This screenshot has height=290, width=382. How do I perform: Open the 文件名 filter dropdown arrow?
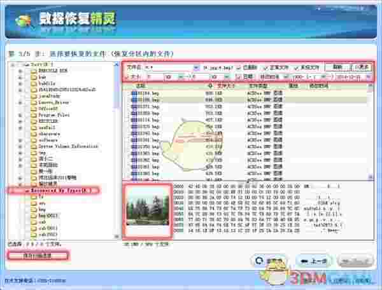(x=196, y=67)
